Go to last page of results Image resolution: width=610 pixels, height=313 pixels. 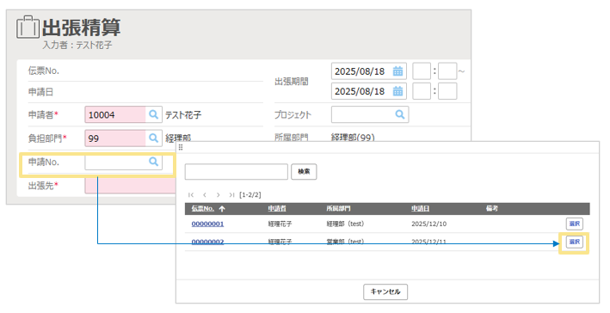click(231, 195)
